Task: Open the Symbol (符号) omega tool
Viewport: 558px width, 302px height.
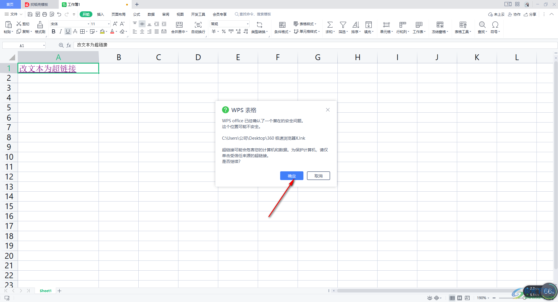Action: click(495, 28)
